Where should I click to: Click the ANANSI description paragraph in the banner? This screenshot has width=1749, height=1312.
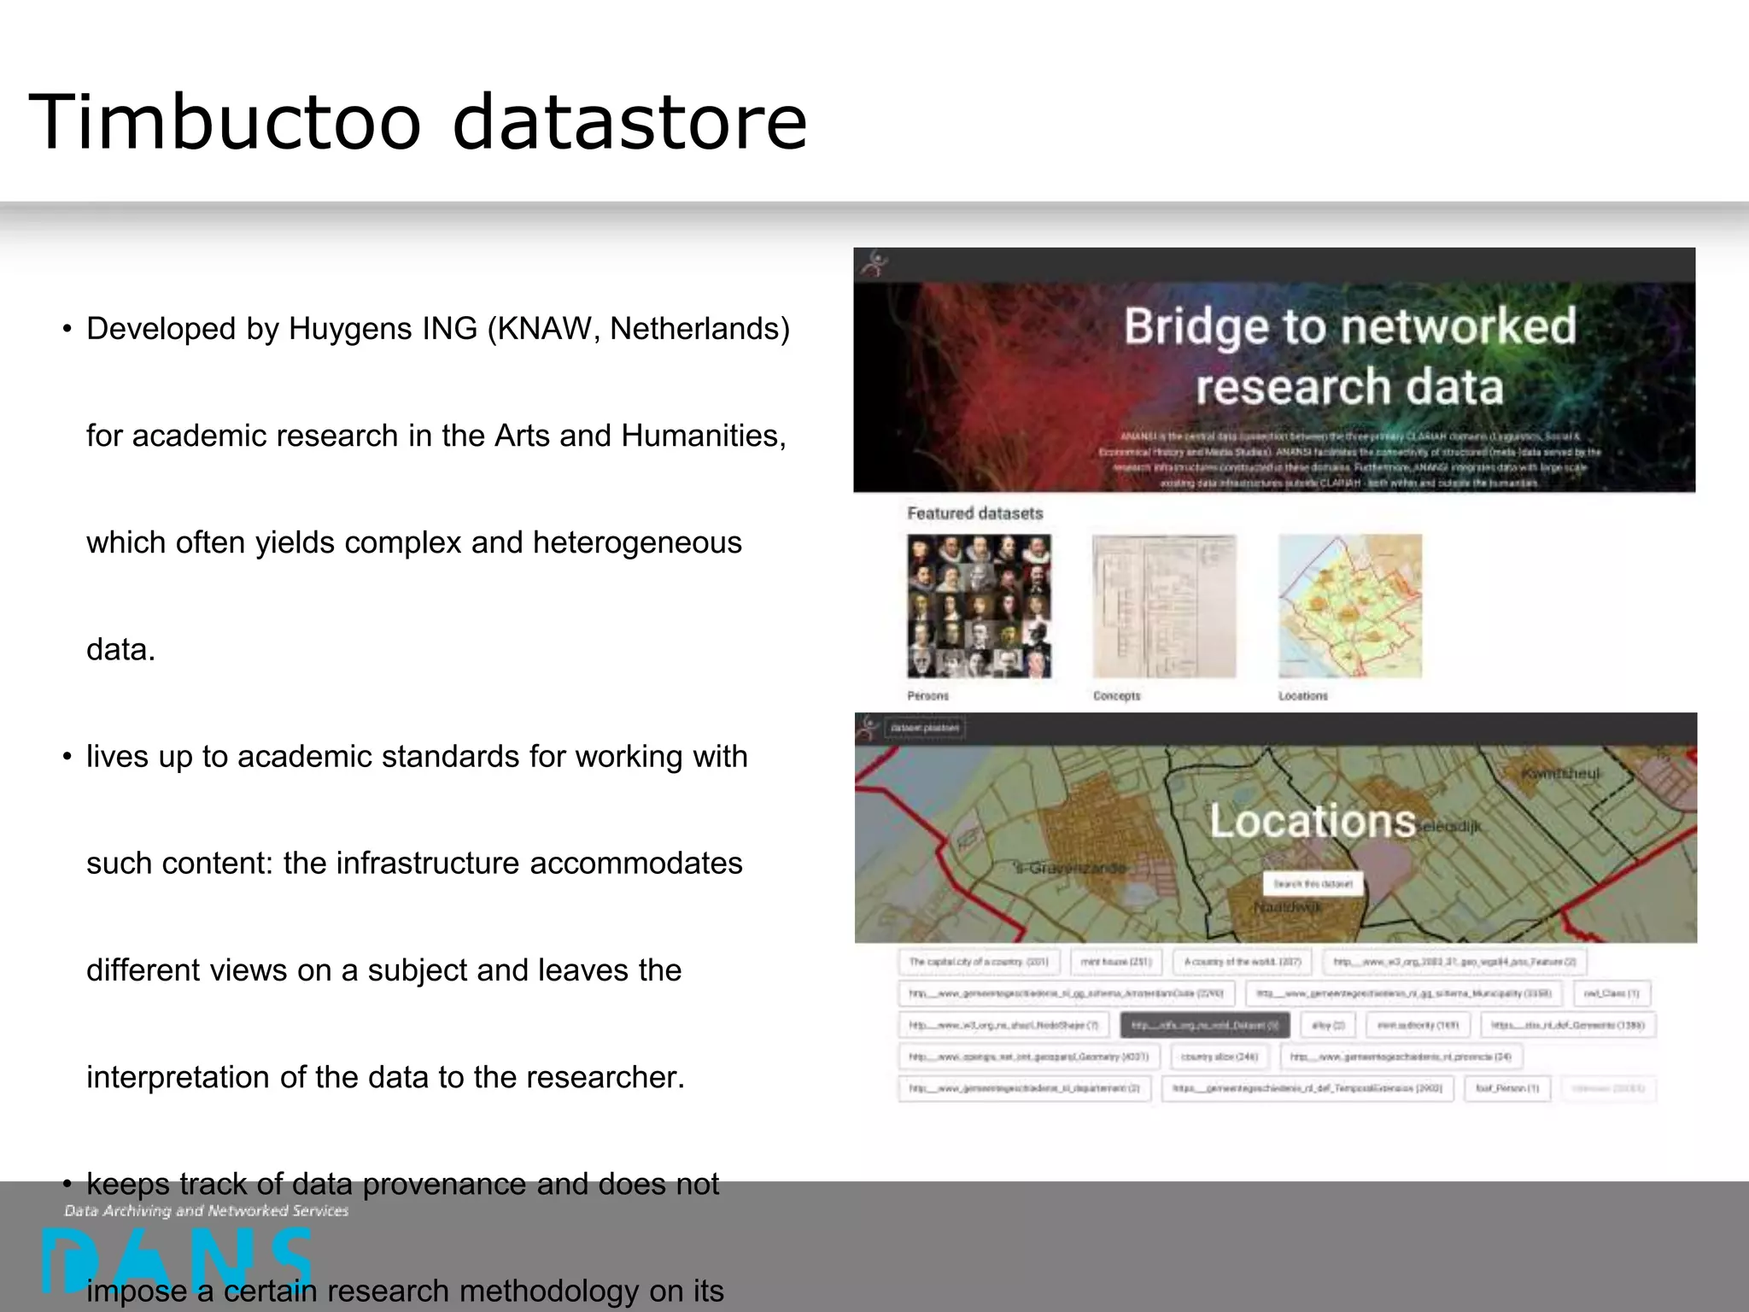pyautogui.click(x=1349, y=460)
